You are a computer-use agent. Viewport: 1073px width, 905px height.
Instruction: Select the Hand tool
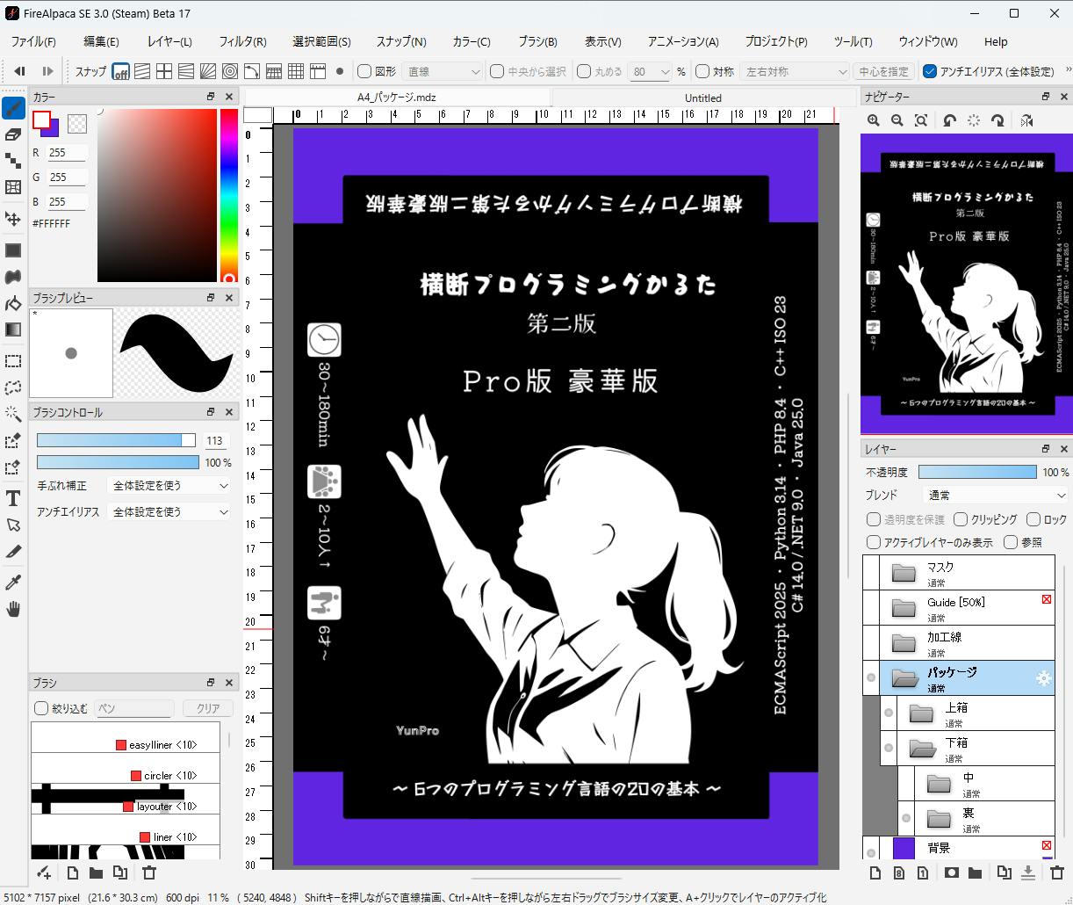tap(13, 609)
